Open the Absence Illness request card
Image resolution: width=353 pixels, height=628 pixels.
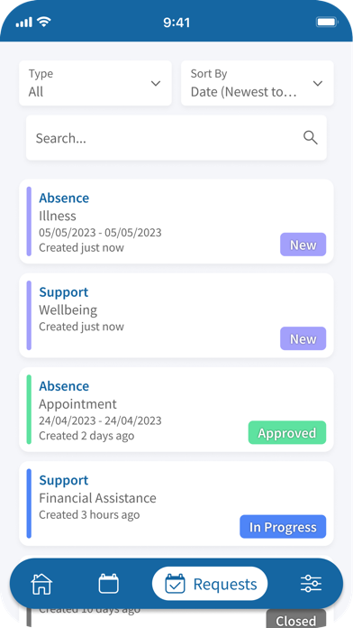[x=176, y=221]
